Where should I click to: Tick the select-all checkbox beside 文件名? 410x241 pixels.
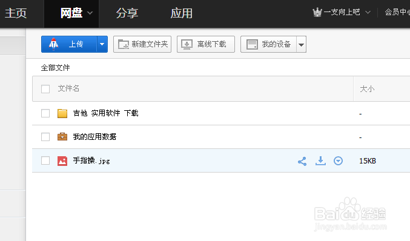coord(45,89)
